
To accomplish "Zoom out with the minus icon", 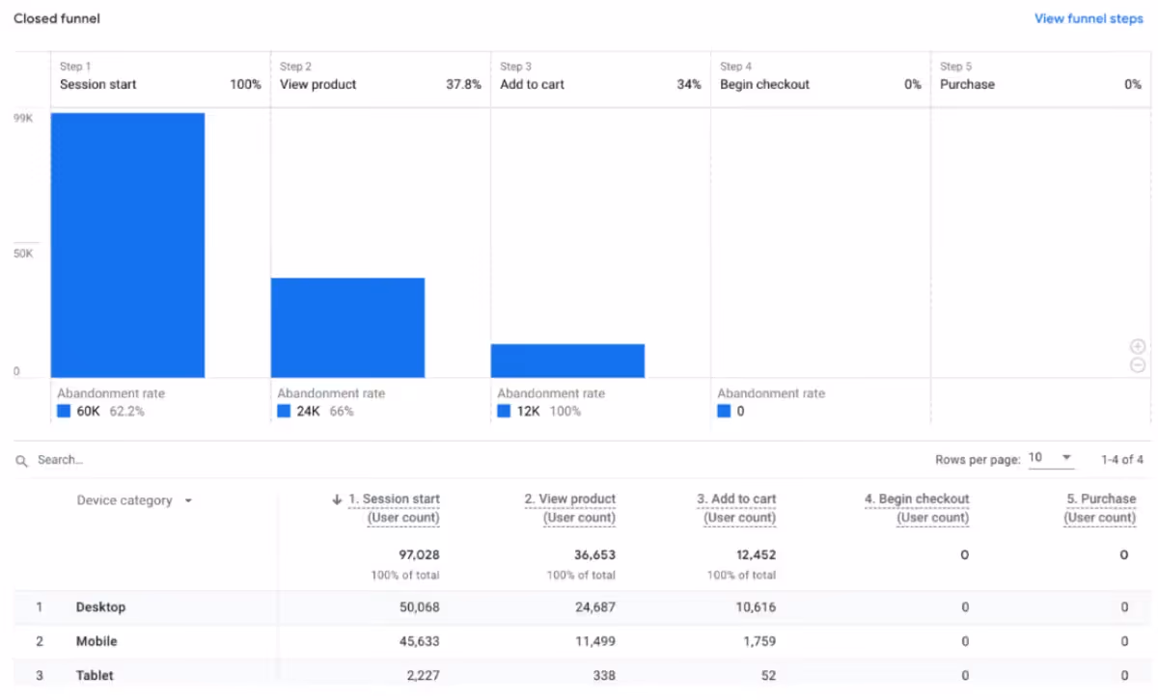I will [1138, 364].
